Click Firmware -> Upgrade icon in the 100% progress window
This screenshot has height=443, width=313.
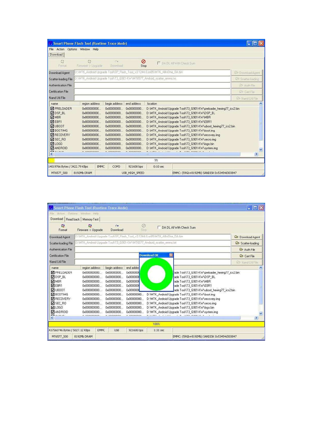pos(90,226)
